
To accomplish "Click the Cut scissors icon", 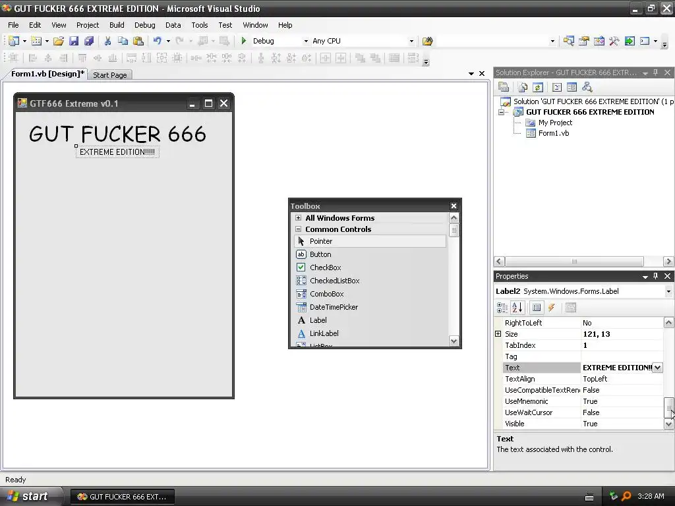I will point(107,41).
